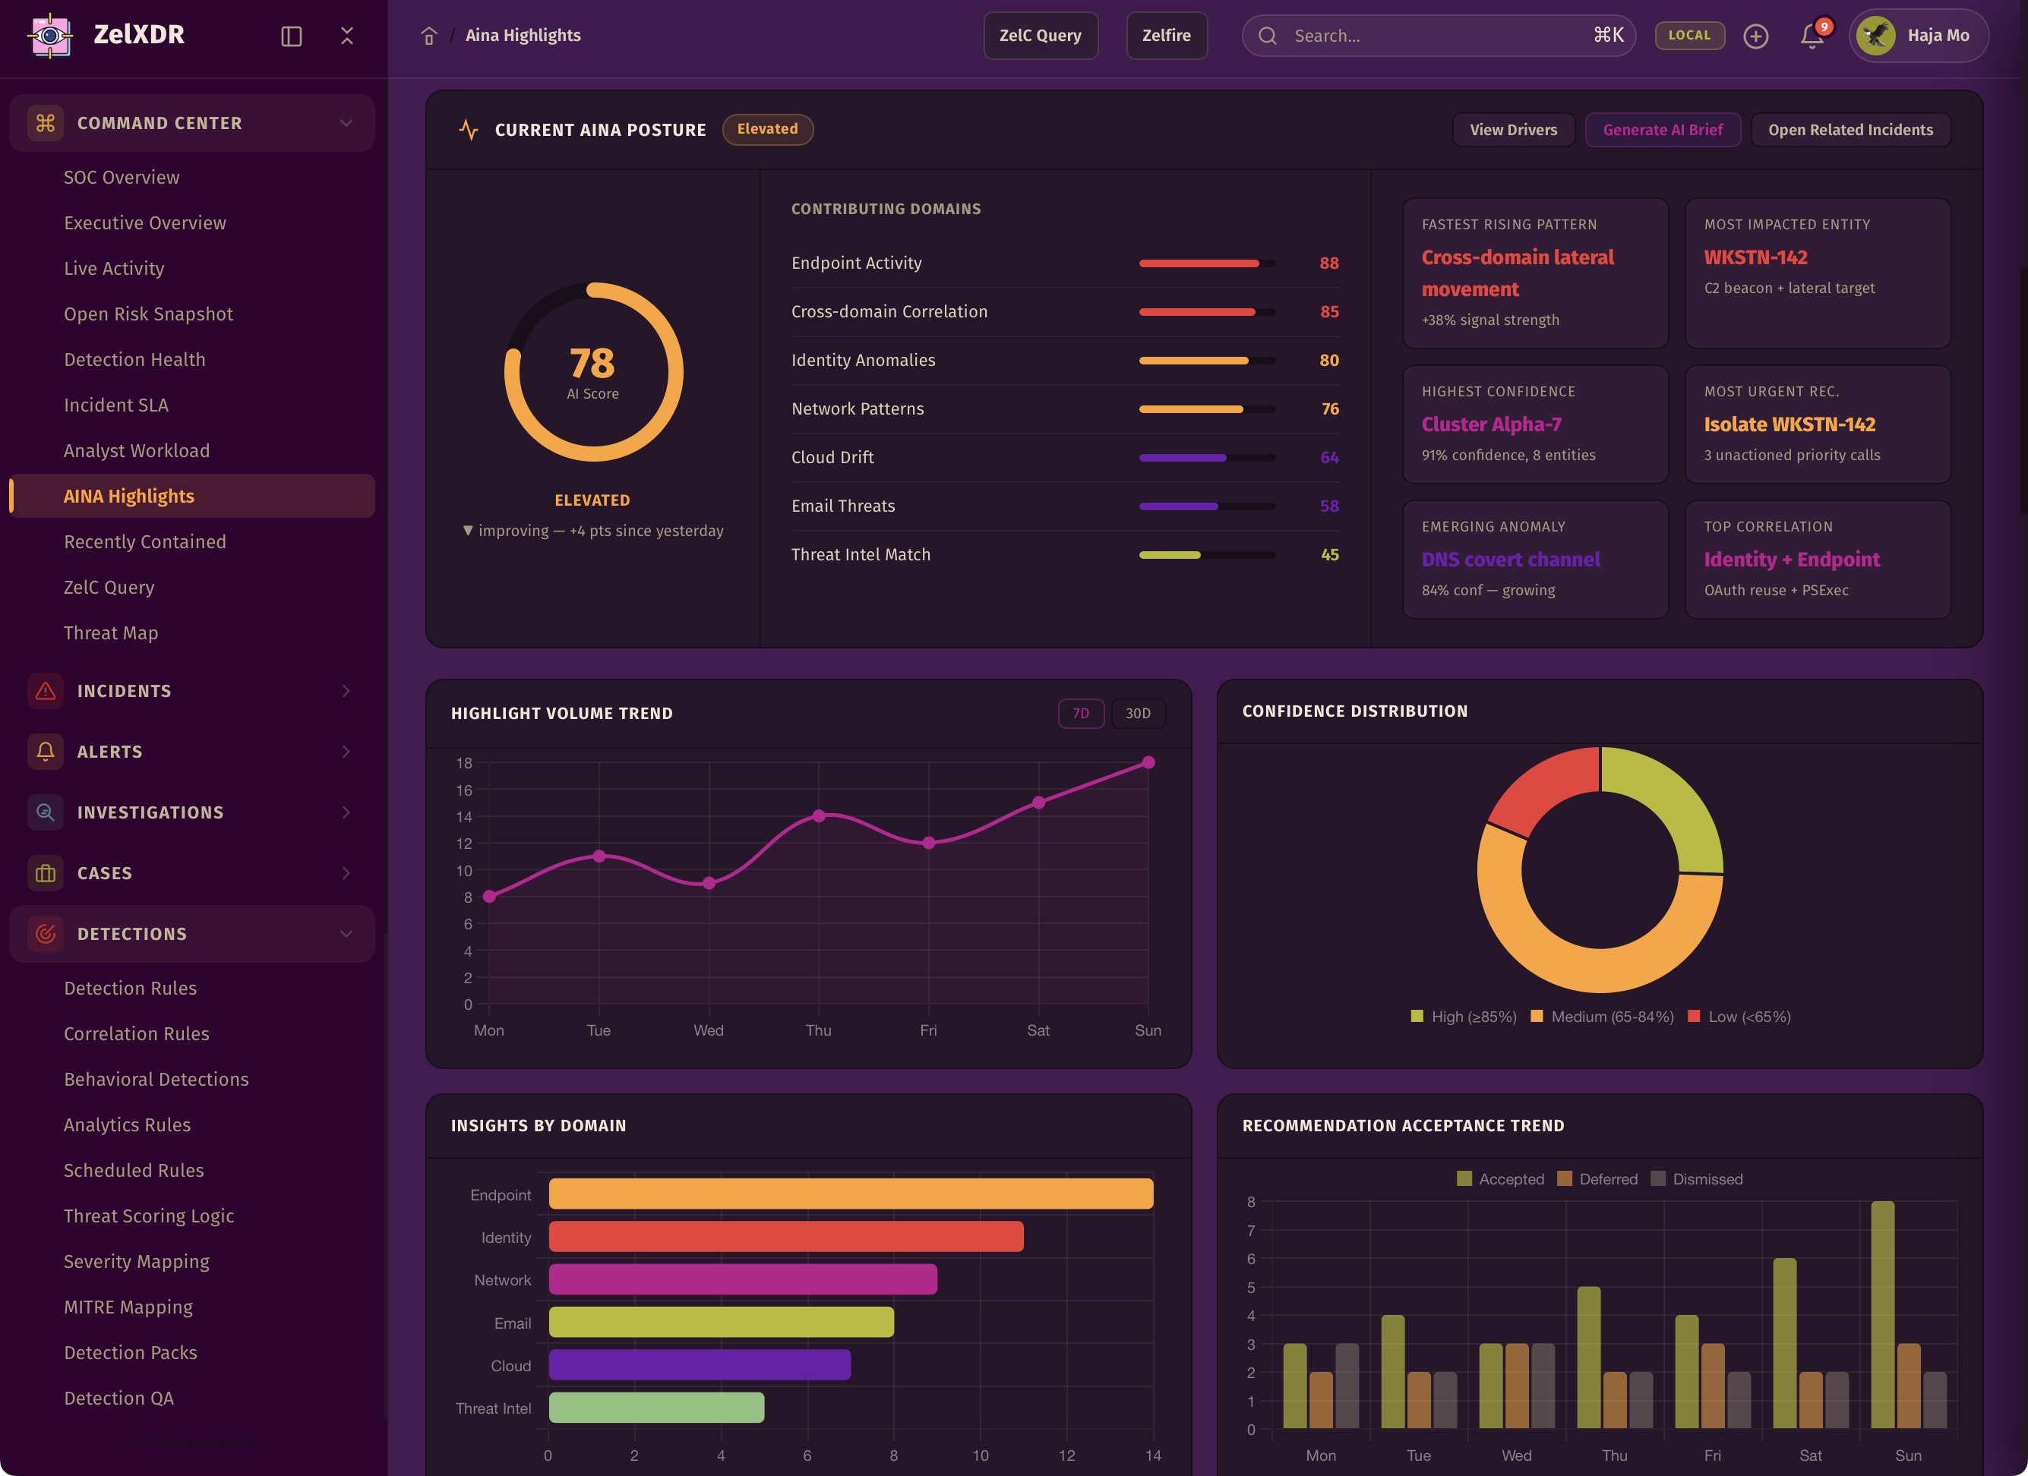
Task: Click the High confidence legend swatch
Action: point(1417,1017)
